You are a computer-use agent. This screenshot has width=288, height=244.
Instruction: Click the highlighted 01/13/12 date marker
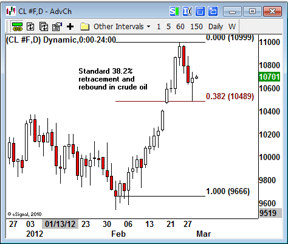point(60,224)
